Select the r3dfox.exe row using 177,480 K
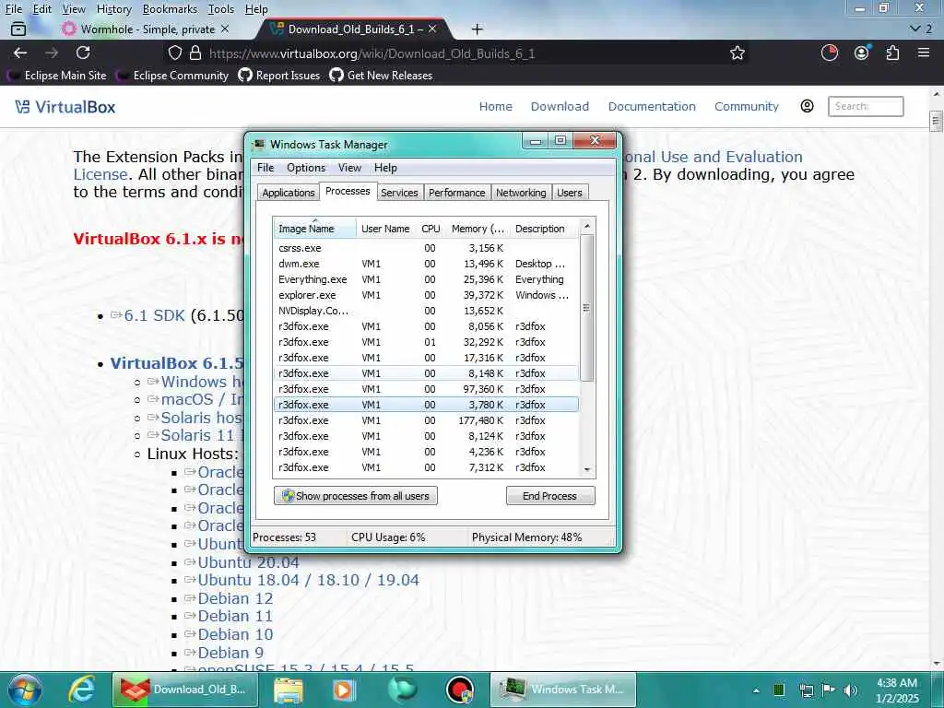This screenshot has height=708, width=944. [425, 420]
